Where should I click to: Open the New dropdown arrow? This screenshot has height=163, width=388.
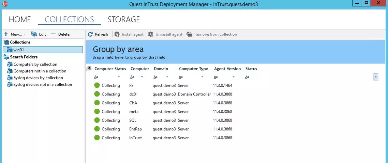(25, 34)
